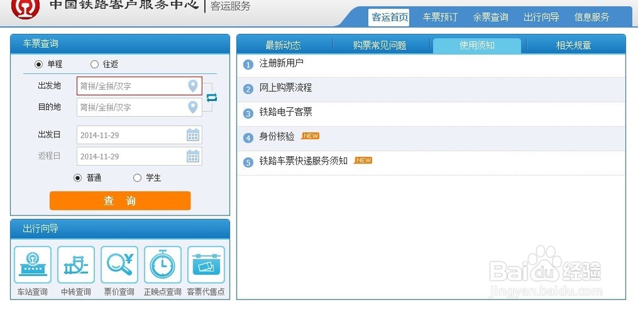Screen dimensions: 638x313
Task: Click the 出发日 date field
Action: coord(139,135)
